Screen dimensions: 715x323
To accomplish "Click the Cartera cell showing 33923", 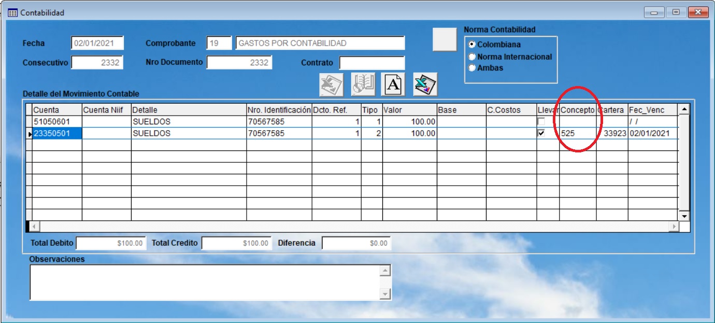I will click(x=612, y=133).
